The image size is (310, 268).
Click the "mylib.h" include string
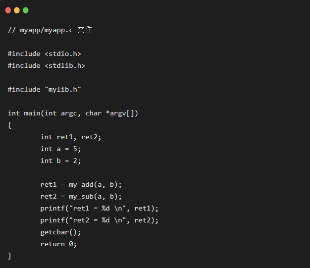(63, 90)
